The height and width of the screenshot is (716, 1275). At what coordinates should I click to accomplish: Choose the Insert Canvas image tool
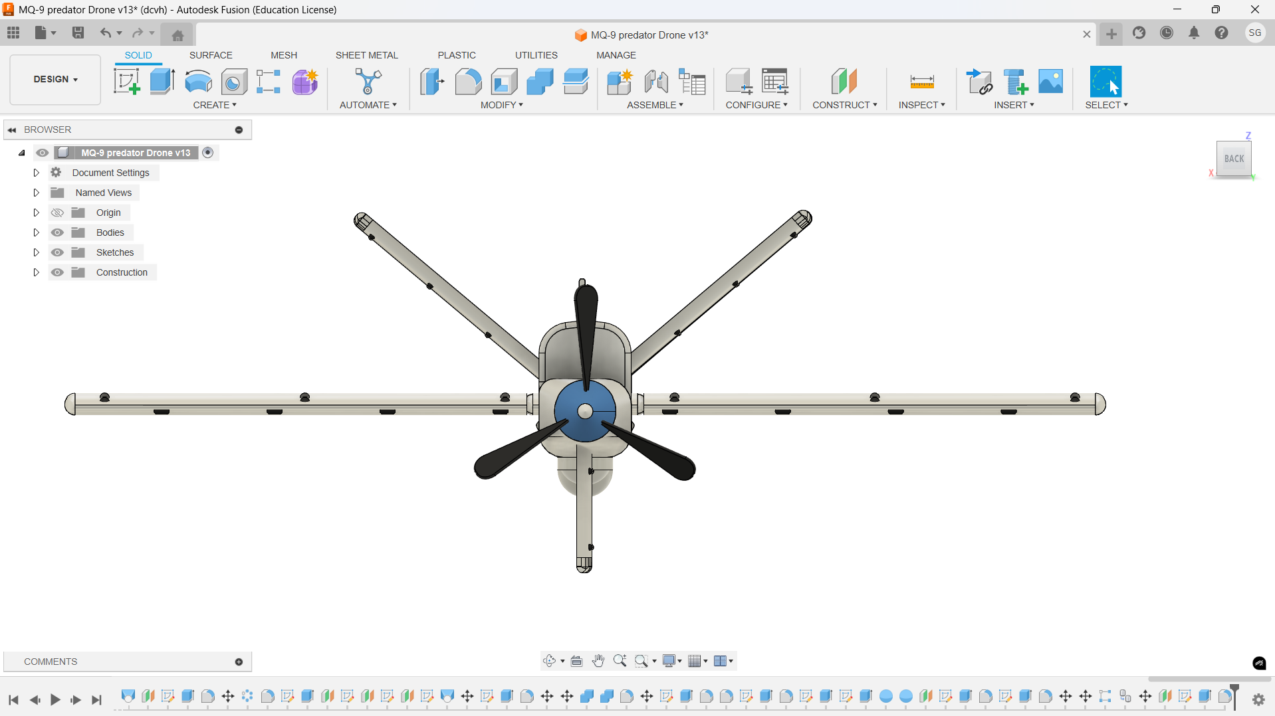tap(1051, 82)
